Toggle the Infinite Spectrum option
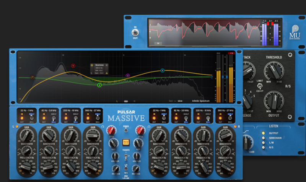Screen dimensions: 306x182 pyautogui.click(x=200, y=101)
